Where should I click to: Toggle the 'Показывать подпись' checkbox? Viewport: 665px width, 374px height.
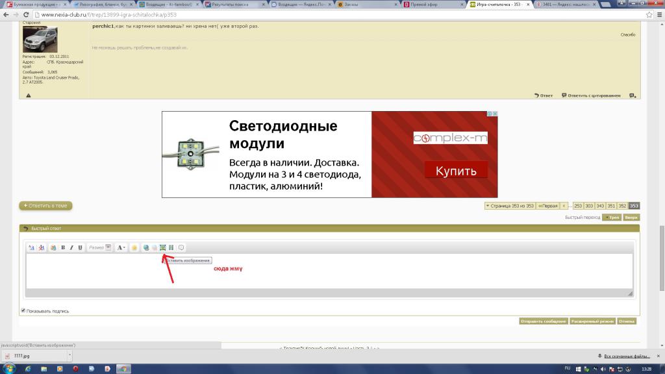click(x=23, y=310)
